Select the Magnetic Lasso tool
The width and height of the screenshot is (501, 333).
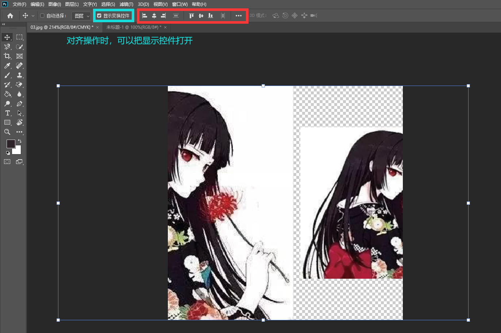(x=7, y=47)
